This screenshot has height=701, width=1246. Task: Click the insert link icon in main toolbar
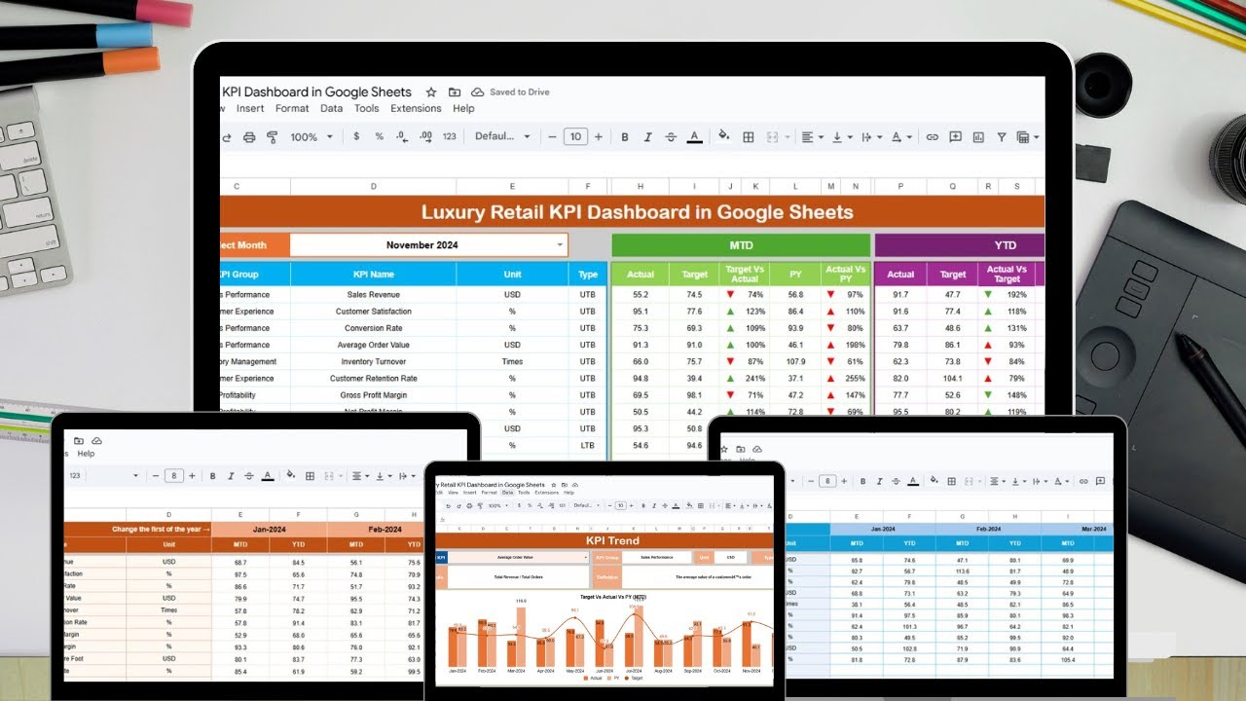(932, 137)
